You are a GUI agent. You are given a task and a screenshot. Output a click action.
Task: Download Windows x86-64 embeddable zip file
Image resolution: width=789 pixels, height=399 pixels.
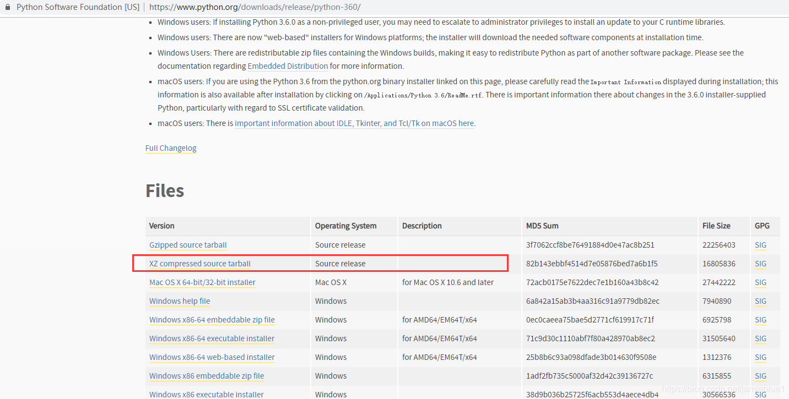[212, 320]
